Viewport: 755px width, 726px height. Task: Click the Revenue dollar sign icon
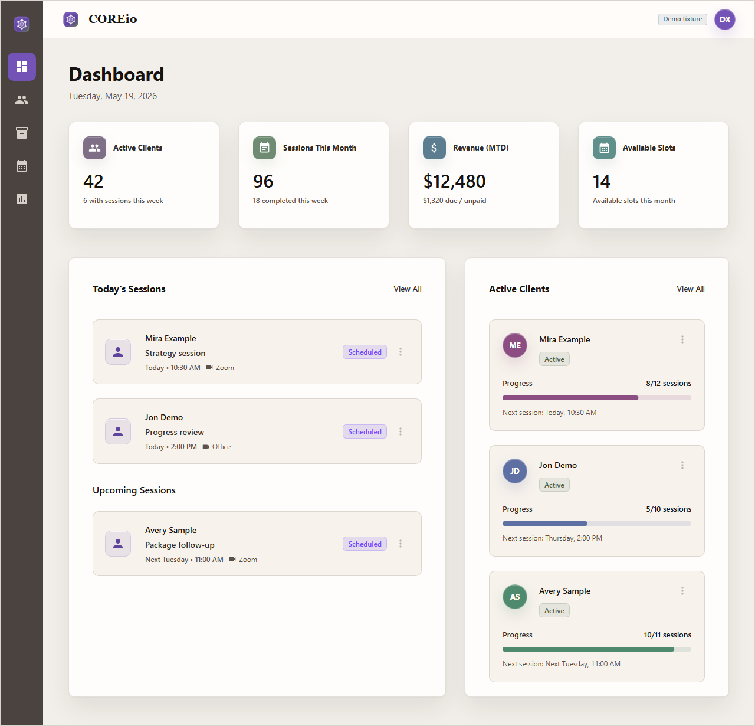(x=434, y=148)
